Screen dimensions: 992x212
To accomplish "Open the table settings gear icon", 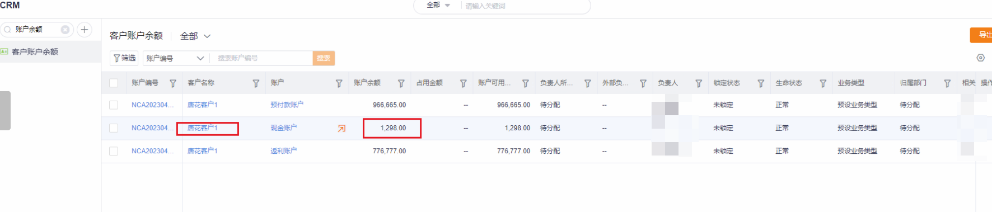I will [x=980, y=58].
